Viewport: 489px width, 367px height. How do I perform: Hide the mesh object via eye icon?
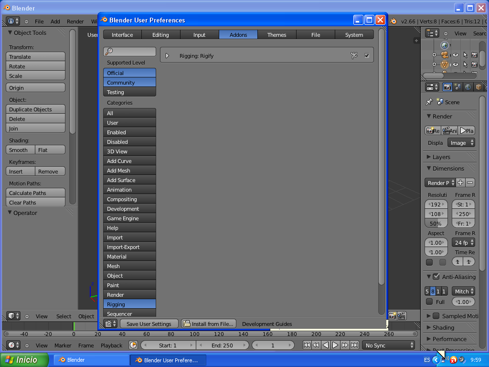(456, 65)
